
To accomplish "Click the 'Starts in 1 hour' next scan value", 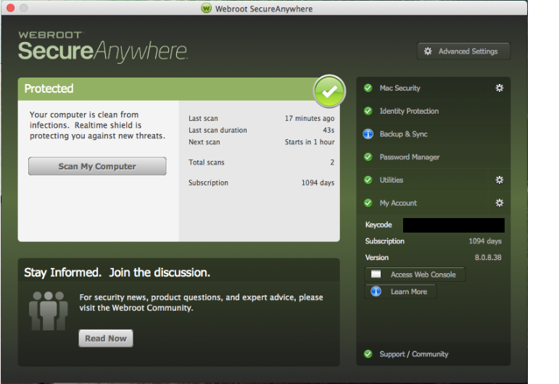I will [x=310, y=142].
